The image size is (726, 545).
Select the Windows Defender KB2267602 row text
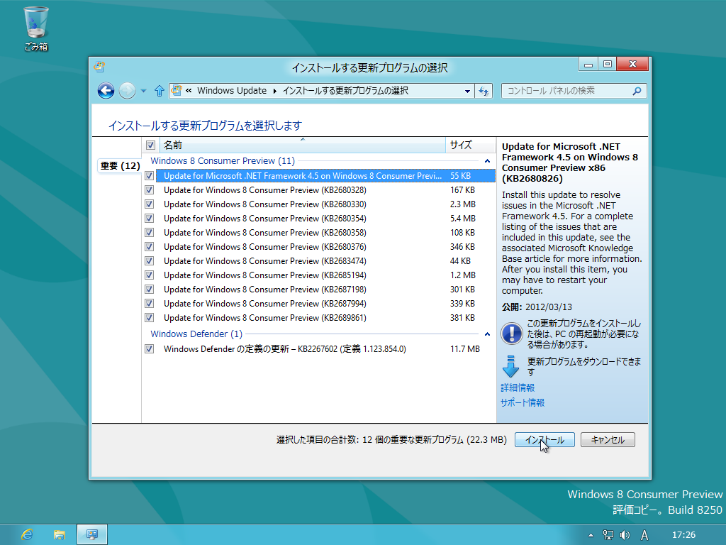pos(285,349)
